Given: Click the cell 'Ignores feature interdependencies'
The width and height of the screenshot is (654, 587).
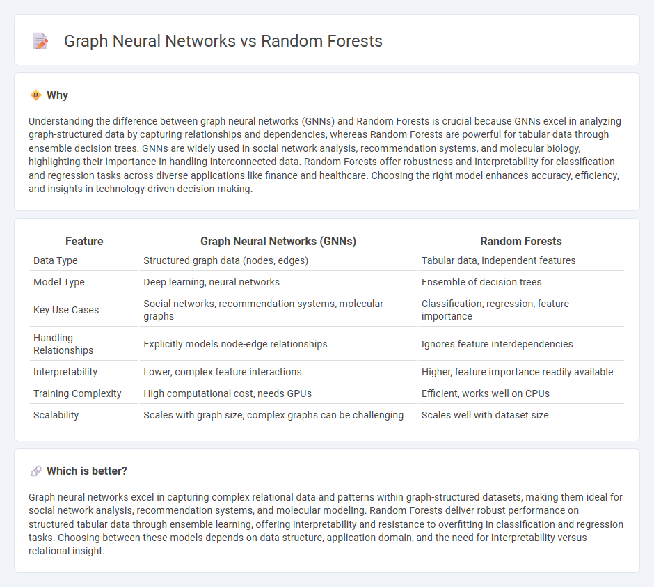Looking at the screenshot, I should (497, 344).
